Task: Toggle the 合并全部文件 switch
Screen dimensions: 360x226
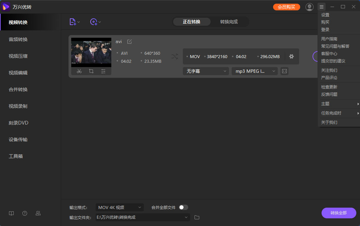Action: (184, 207)
